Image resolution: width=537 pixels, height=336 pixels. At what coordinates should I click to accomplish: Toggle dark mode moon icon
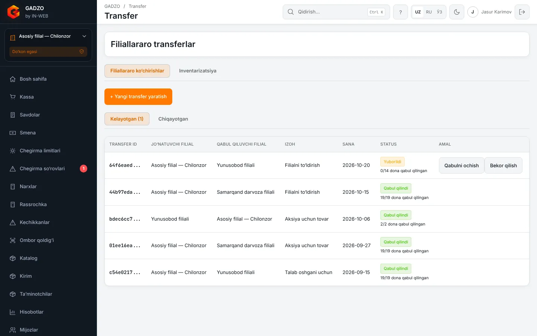tap(457, 12)
